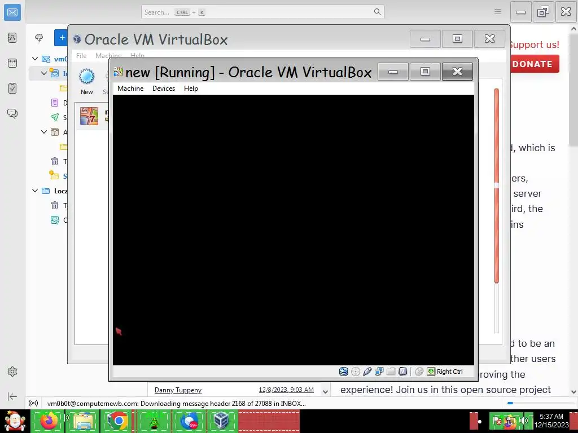
Task: Click the mouse integration indicator in VM status bar
Action: (419, 372)
